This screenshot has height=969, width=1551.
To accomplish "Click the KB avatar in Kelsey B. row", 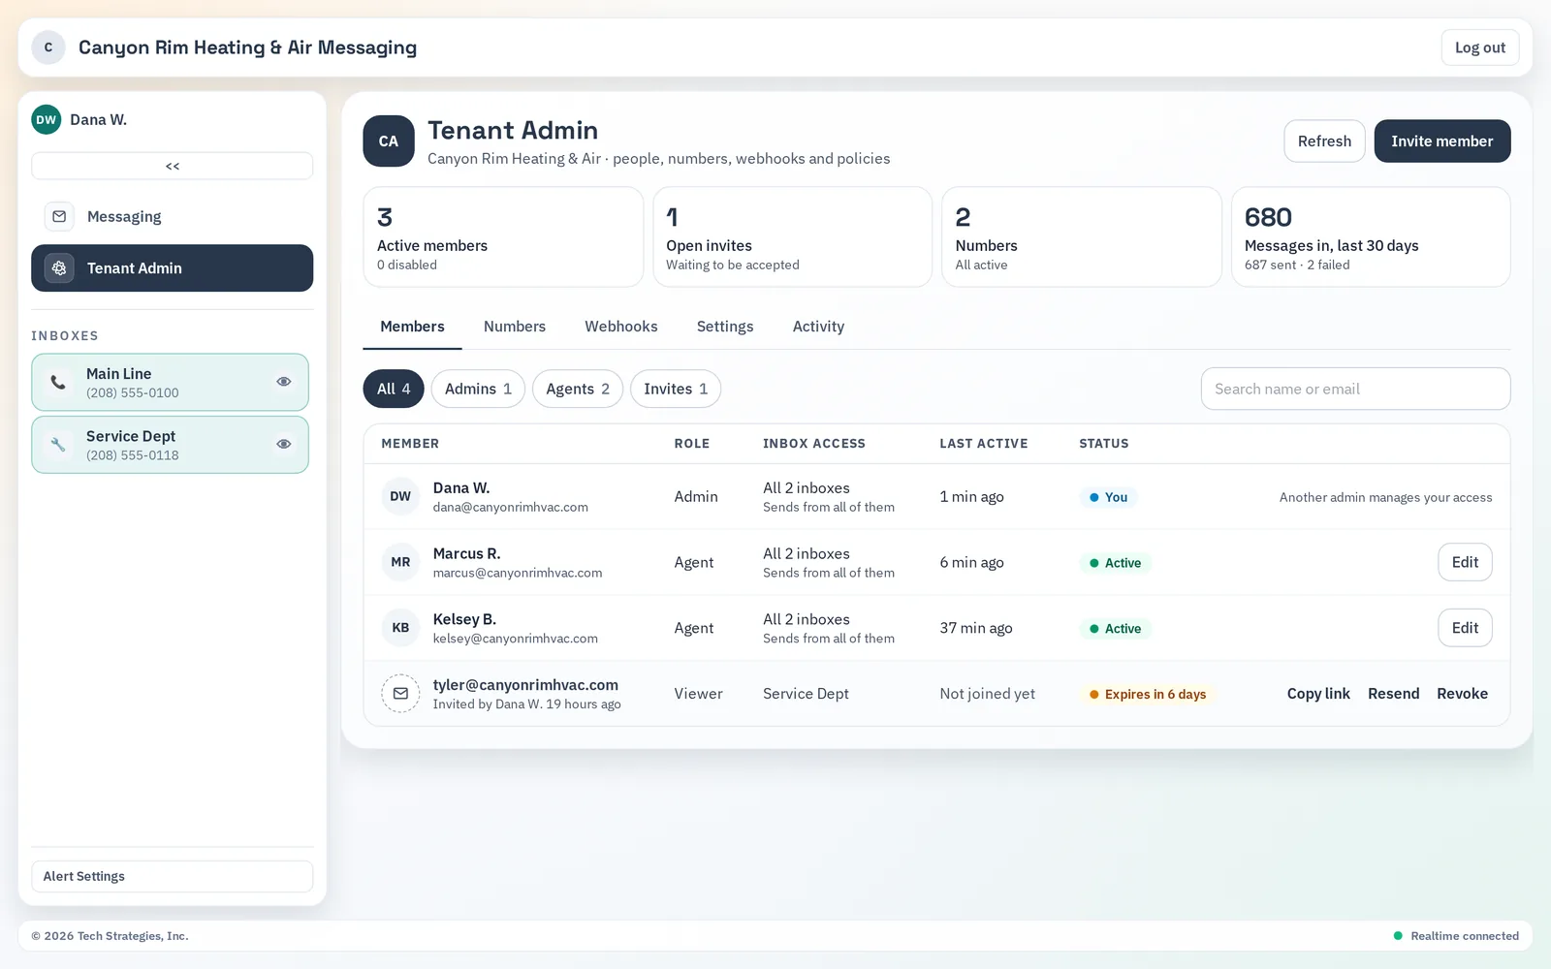I will [x=400, y=628].
